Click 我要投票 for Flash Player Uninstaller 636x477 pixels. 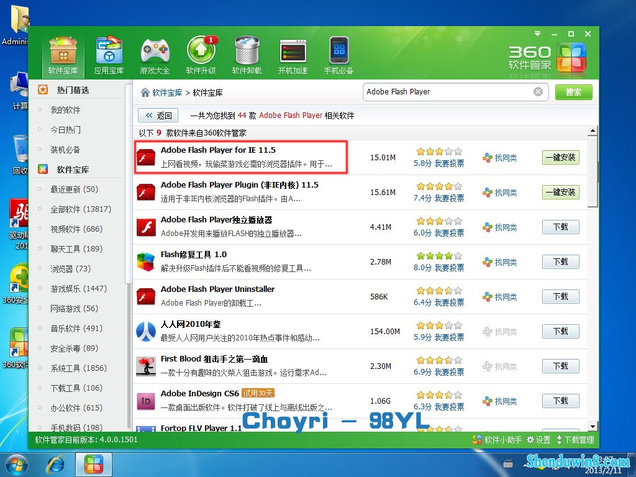point(450,302)
